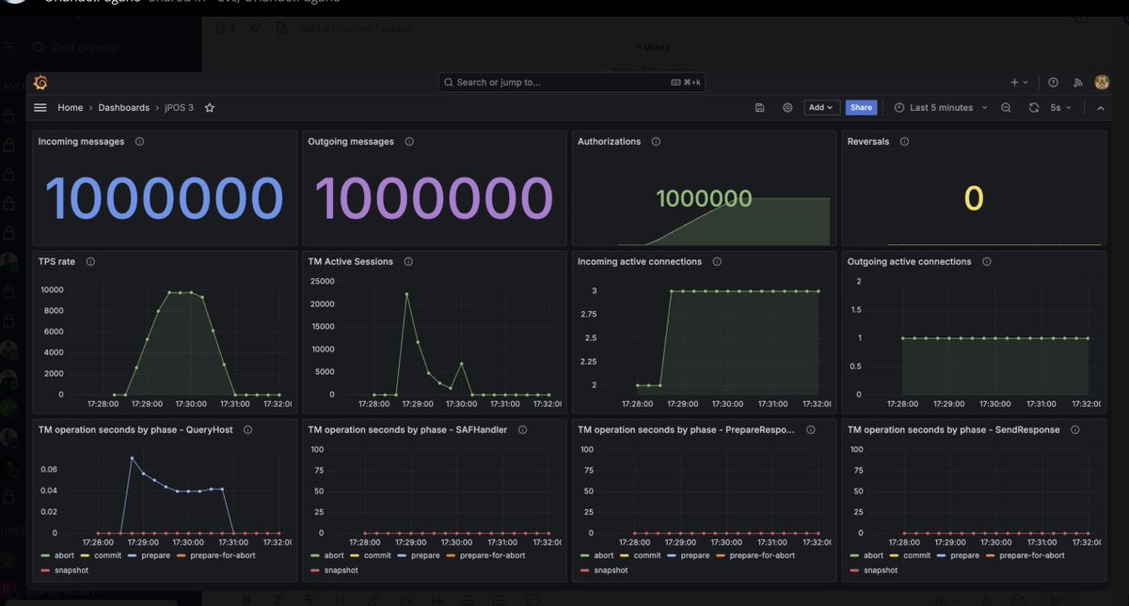Select the jPOS 3 breadcrumb link

pyautogui.click(x=179, y=107)
